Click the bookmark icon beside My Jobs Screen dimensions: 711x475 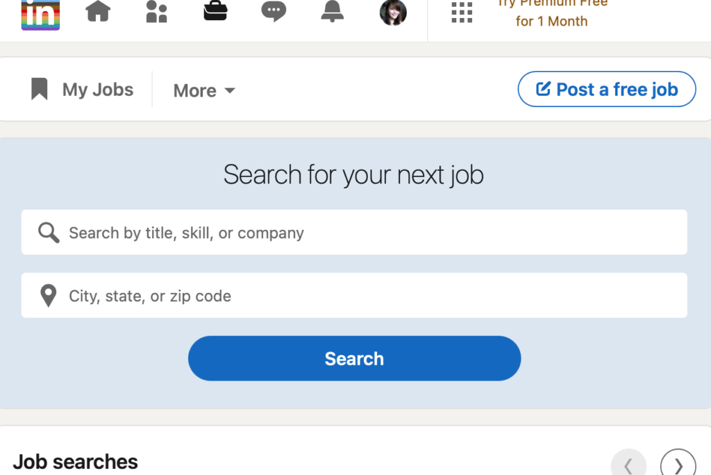(x=40, y=88)
